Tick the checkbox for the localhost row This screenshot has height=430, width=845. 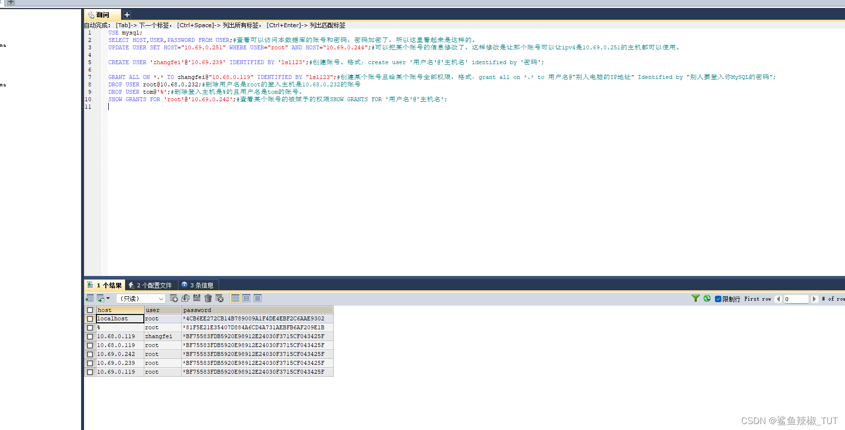(90, 319)
